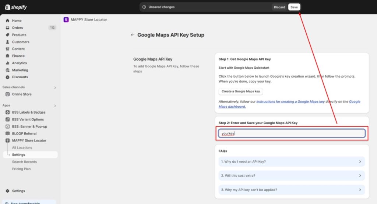Expand 'Why do I need an API Key?' FAQ
The image size is (377, 204).
click(292, 161)
